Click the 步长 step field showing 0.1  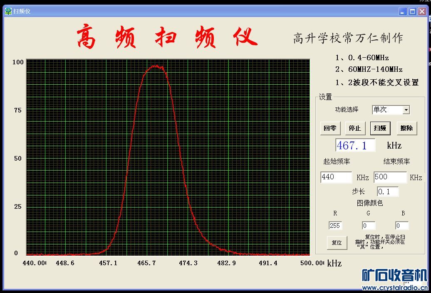(x=387, y=192)
